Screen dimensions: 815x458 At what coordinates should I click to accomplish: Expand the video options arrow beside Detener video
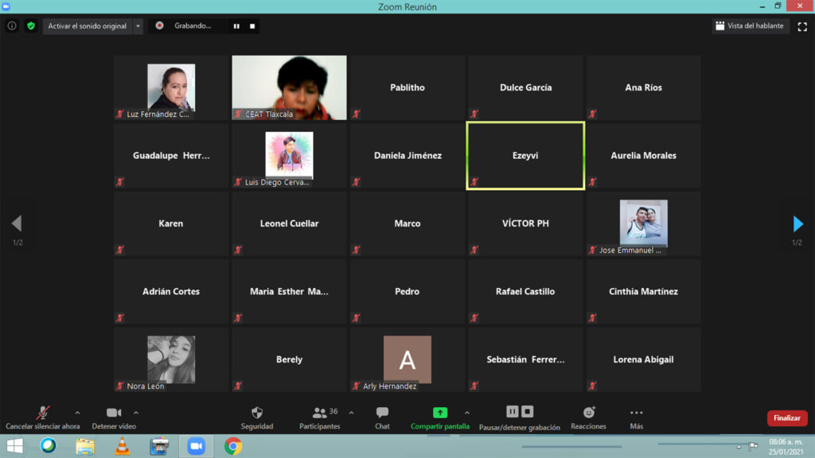click(x=136, y=413)
